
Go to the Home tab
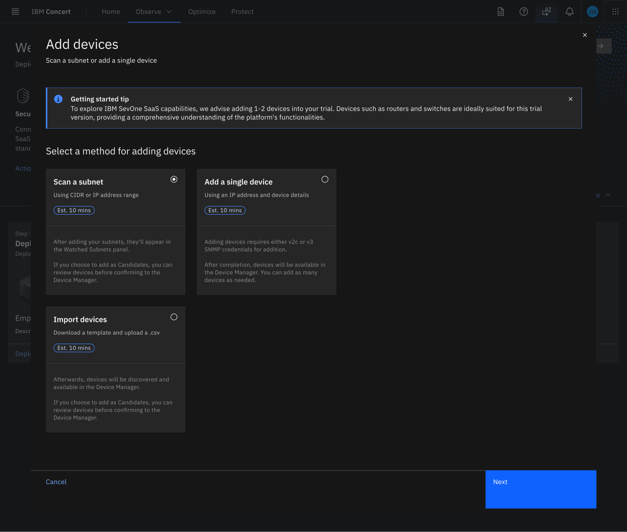111,11
